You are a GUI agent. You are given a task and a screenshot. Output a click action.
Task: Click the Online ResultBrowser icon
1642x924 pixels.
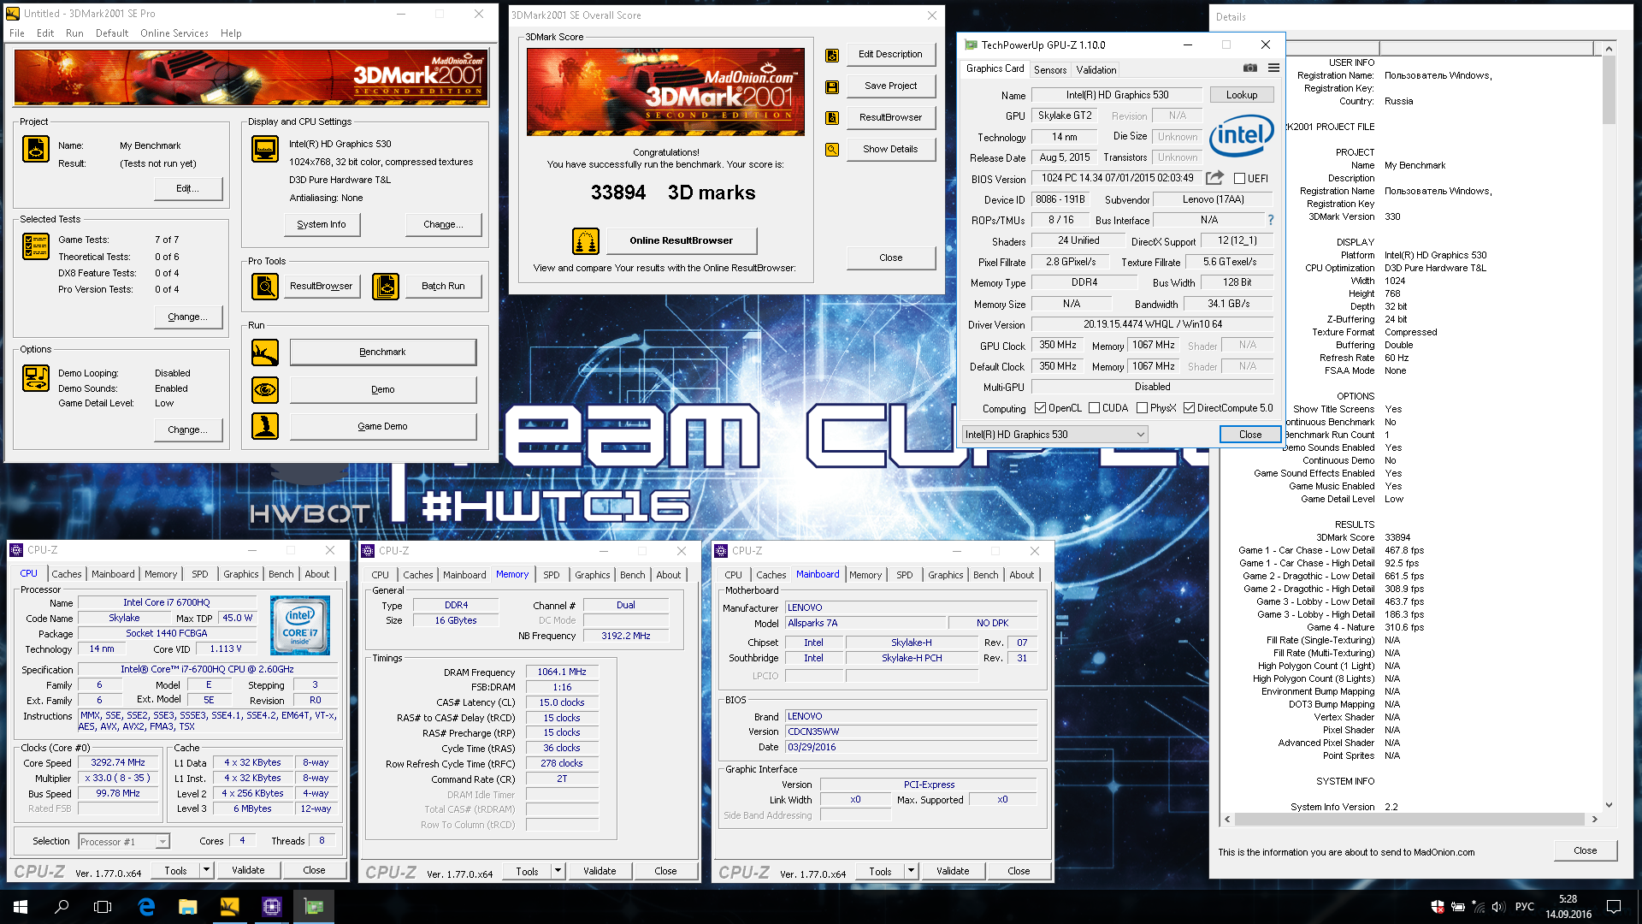[586, 241]
